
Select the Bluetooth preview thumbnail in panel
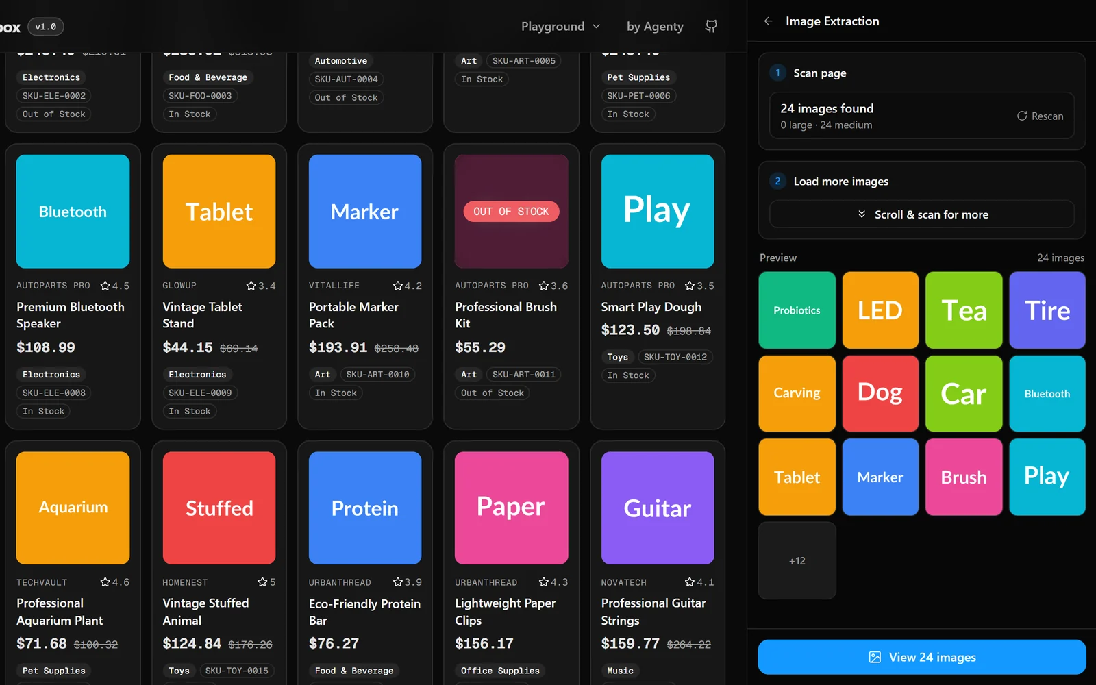coord(1047,393)
